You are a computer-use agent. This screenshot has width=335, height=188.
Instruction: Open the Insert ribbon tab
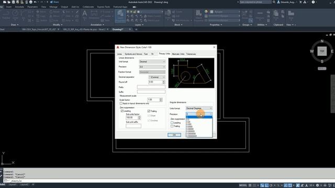[x=9, y=7]
